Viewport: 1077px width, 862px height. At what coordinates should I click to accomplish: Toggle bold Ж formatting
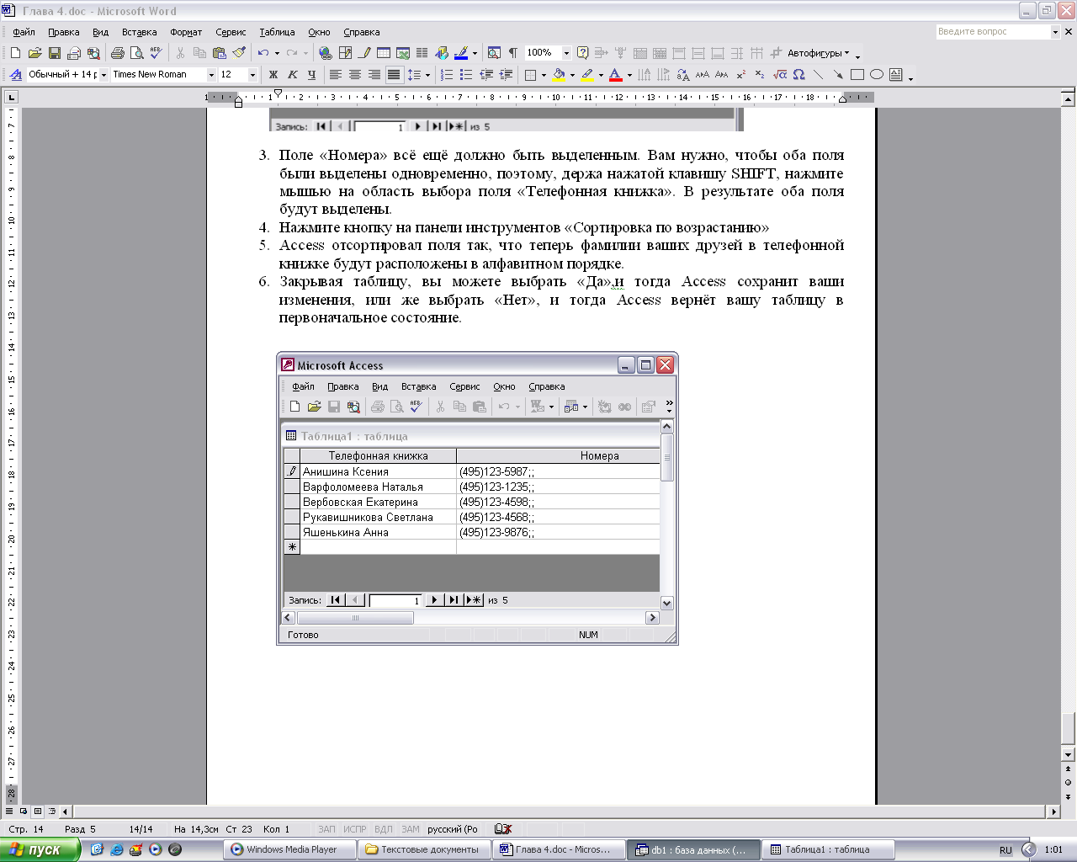coord(273,75)
